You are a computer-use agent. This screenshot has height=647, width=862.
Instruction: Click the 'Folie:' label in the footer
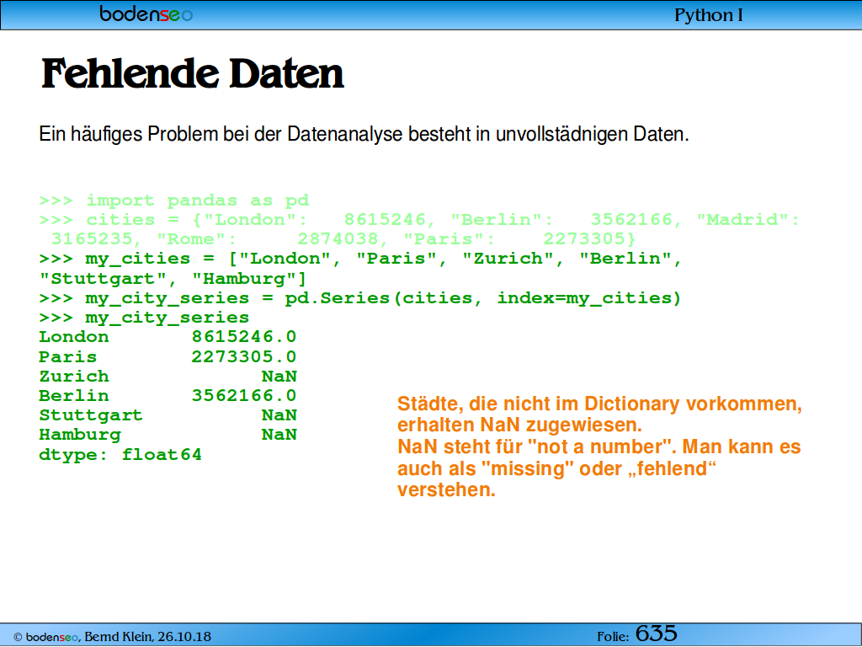point(613,637)
